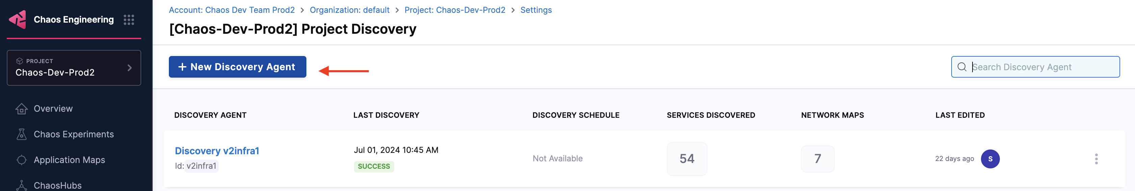Click the search magnifier icon
This screenshot has width=1135, height=191.
point(962,67)
